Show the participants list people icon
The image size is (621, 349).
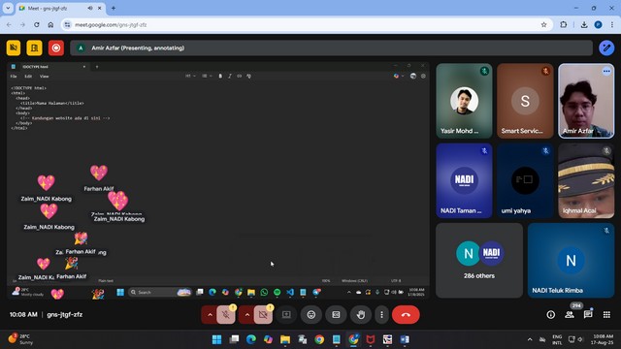tap(570, 314)
